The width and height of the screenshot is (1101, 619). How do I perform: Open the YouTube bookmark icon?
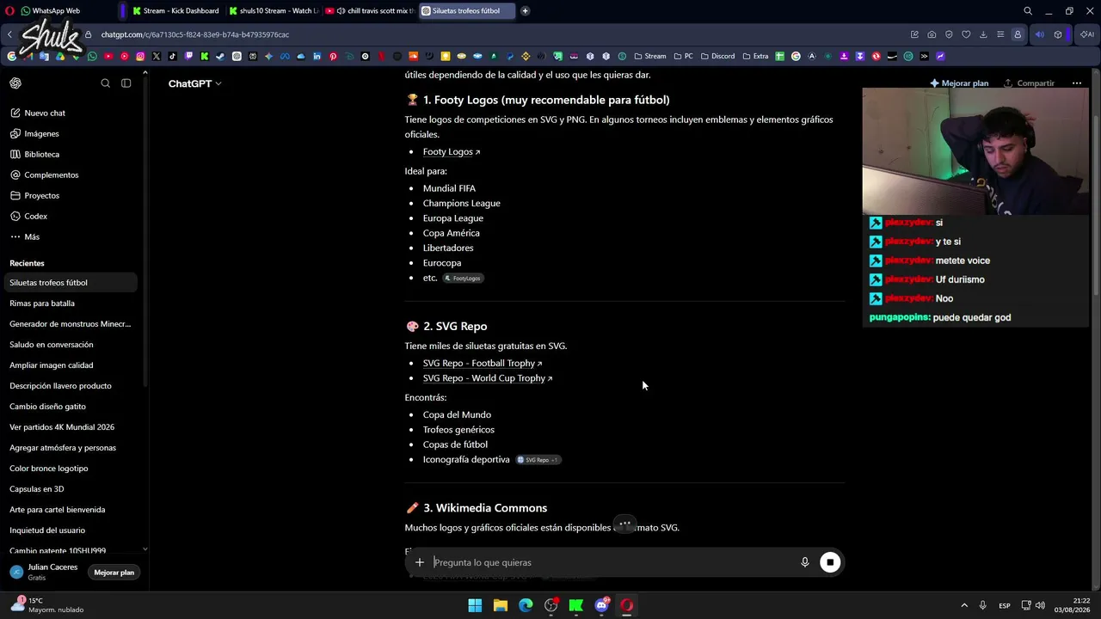108,57
